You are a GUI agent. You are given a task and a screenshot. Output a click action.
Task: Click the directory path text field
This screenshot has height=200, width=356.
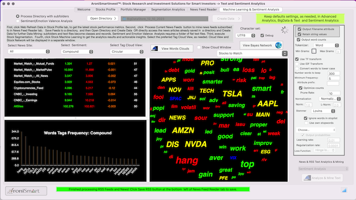165,19
